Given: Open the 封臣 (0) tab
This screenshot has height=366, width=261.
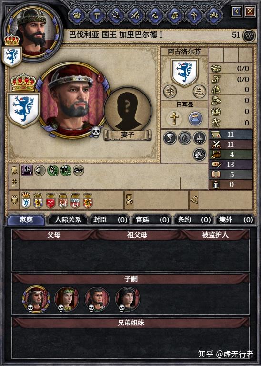Looking at the screenshot, I should [x=110, y=220].
